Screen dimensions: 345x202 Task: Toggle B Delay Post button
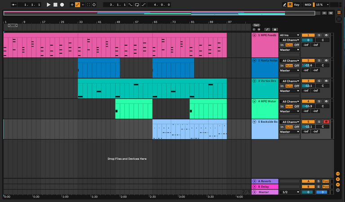point(326,187)
